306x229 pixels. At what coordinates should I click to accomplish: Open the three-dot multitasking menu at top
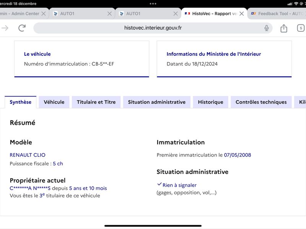153,4
